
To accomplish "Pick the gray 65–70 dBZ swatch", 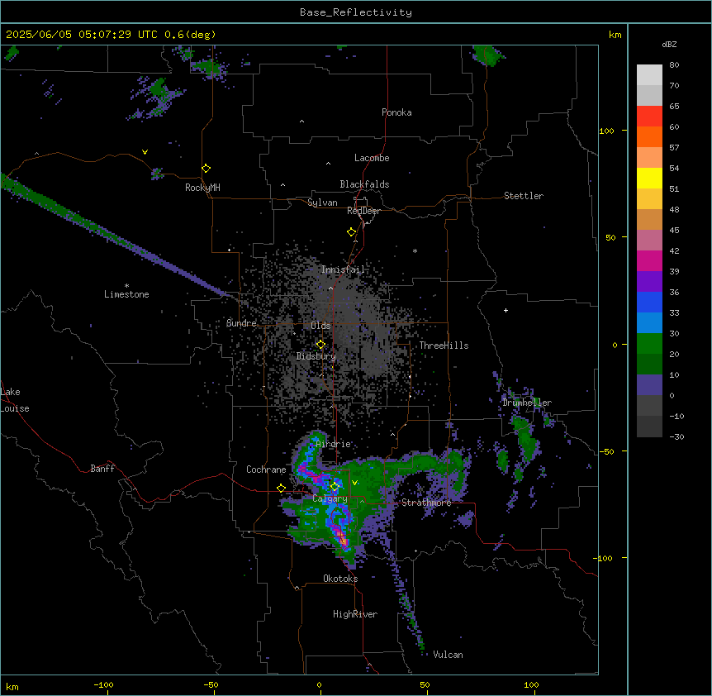I will coord(649,95).
